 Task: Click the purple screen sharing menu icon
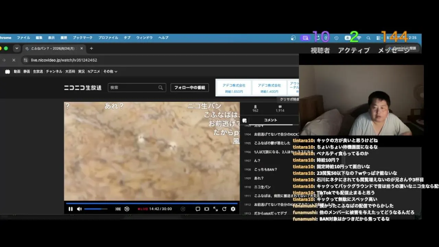[x=305, y=38]
